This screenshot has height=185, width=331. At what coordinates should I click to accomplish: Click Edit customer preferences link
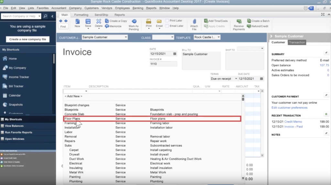[289, 108]
